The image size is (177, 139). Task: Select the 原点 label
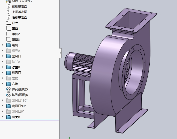(x=15, y=23)
